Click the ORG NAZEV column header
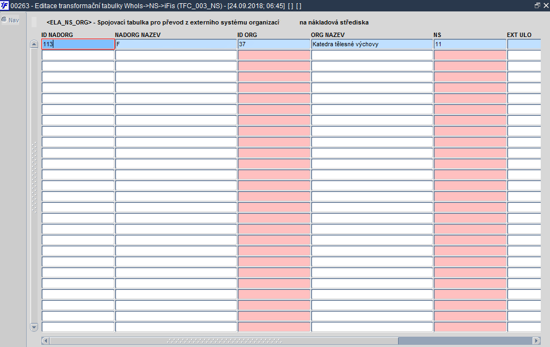The height and width of the screenshot is (347, 550). point(328,35)
